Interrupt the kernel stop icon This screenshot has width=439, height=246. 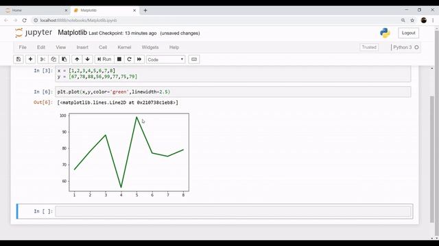(119, 59)
